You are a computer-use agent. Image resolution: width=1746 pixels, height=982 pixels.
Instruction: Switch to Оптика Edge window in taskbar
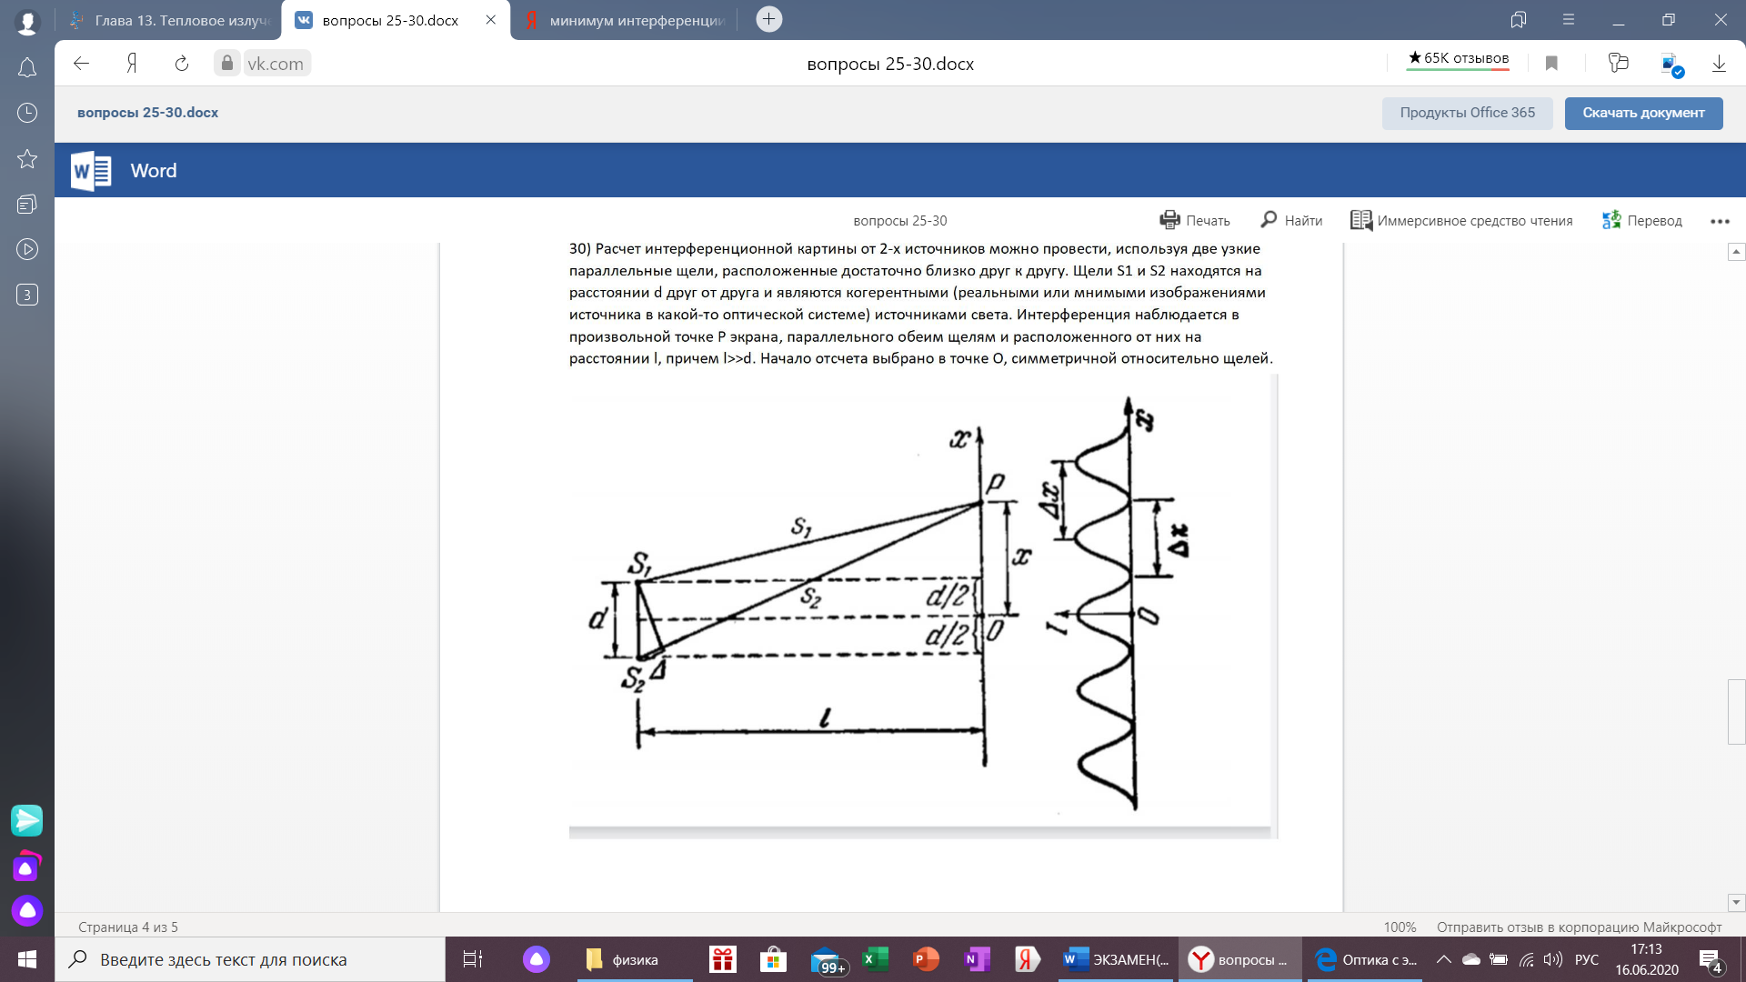[1366, 959]
